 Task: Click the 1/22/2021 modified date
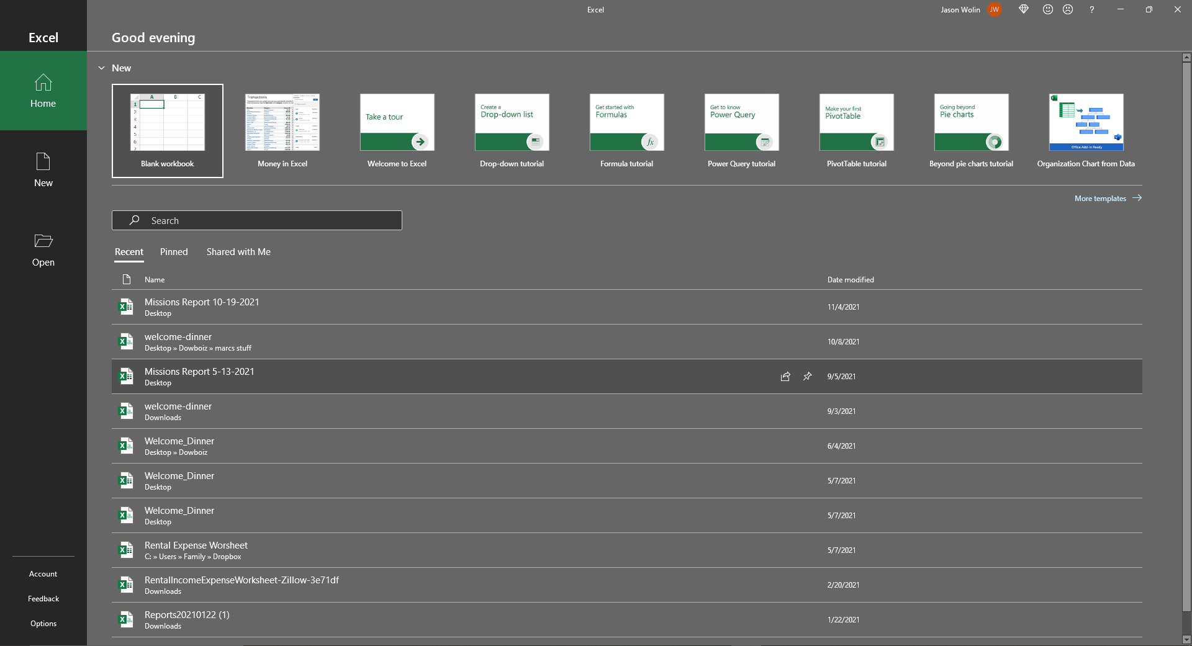(843, 620)
